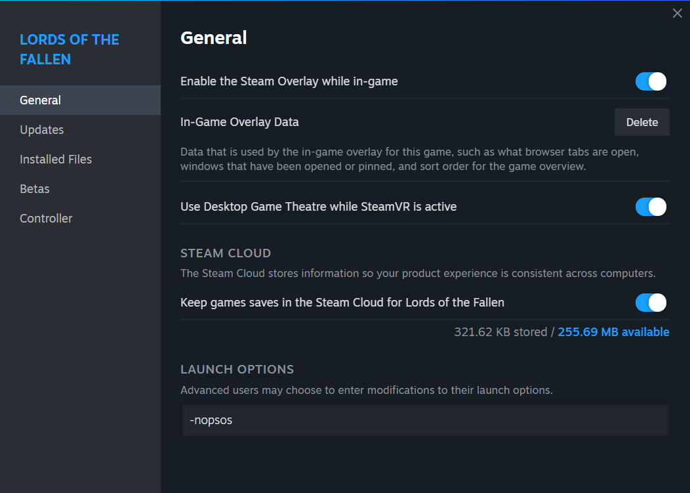
Task: Click the LAUNCH OPTIONS section heading
Action: point(237,369)
